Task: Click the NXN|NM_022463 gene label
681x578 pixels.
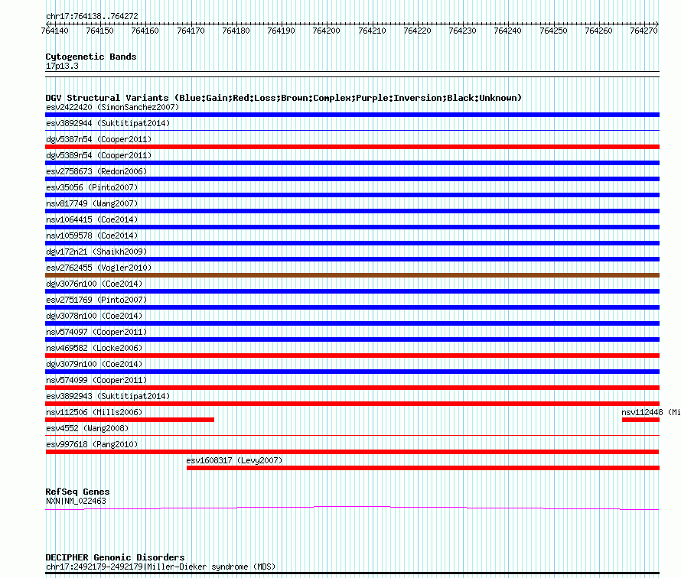Action: [76, 501]
